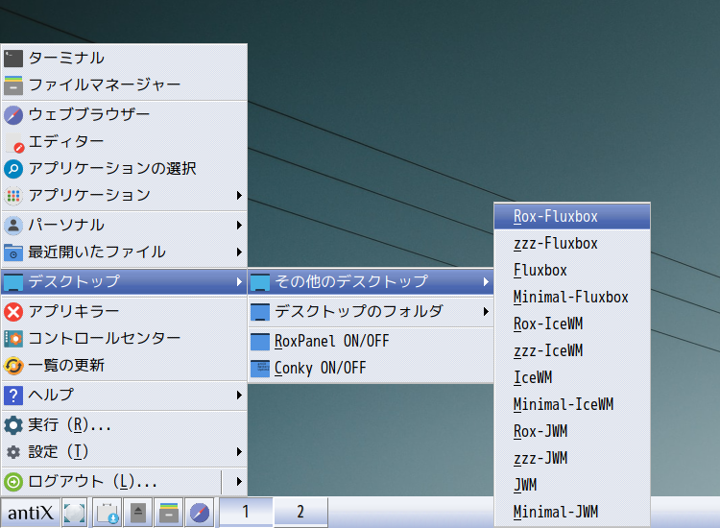Expand the アプリケーション submenu arrow
The image size is (720, 528).
(x=239, y=196)
